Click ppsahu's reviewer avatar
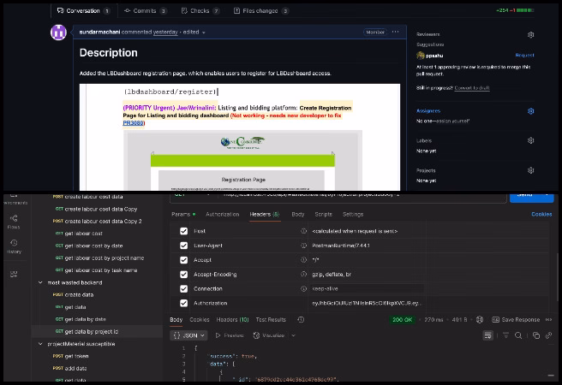Viewport: 562px width, 385px height. [x=421, y=56]
